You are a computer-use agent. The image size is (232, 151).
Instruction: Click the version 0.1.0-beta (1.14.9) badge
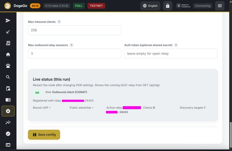point(57,6)
